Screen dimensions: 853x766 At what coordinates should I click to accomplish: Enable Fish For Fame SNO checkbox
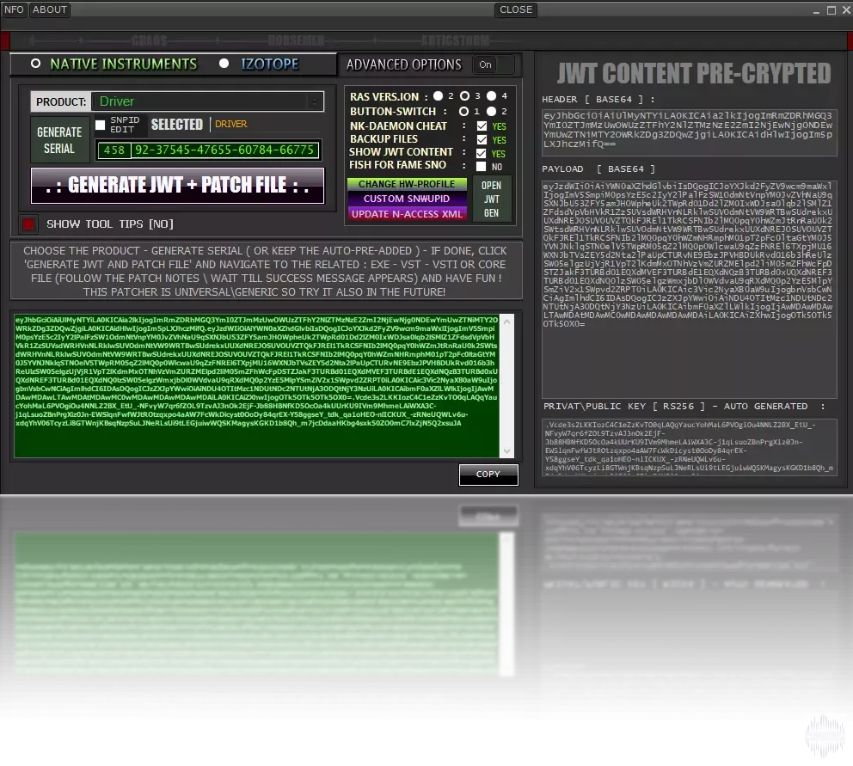(481, 166)
